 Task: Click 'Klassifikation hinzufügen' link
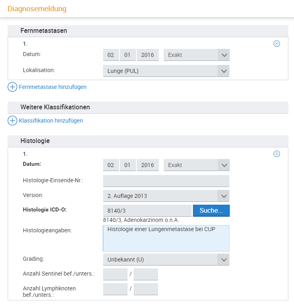(x=51, y=120)
